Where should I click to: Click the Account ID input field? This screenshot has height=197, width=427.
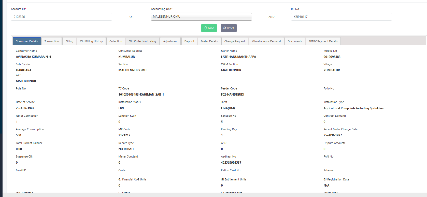(61, 17)
